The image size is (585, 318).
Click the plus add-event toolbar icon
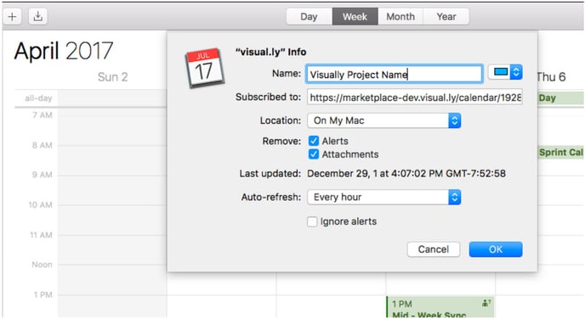coord(12,16)
